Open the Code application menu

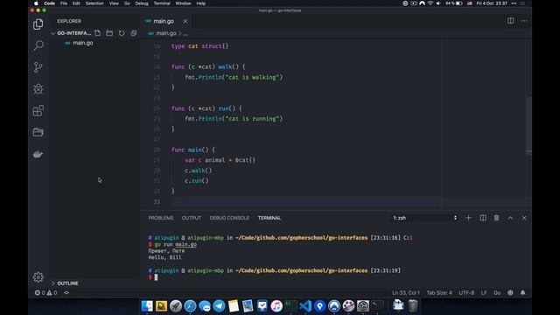tap(49, 3)
